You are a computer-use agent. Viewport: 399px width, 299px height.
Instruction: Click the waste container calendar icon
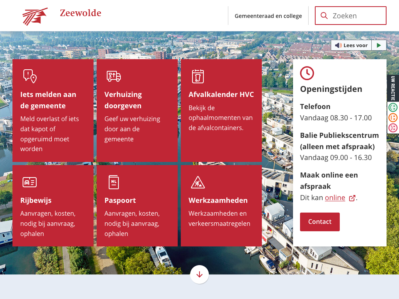click(198, 76)
